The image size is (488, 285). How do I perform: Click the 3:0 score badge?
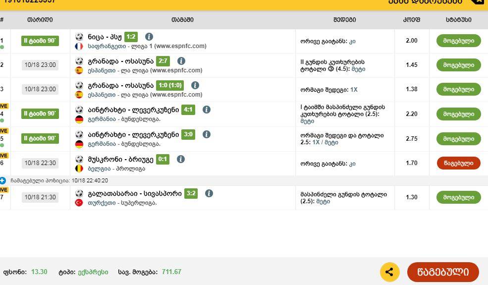tap(188, 134)
